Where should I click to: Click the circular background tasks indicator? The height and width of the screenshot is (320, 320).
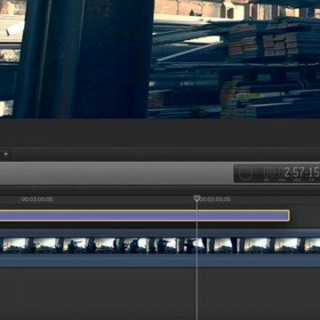(x=245, y=173)
